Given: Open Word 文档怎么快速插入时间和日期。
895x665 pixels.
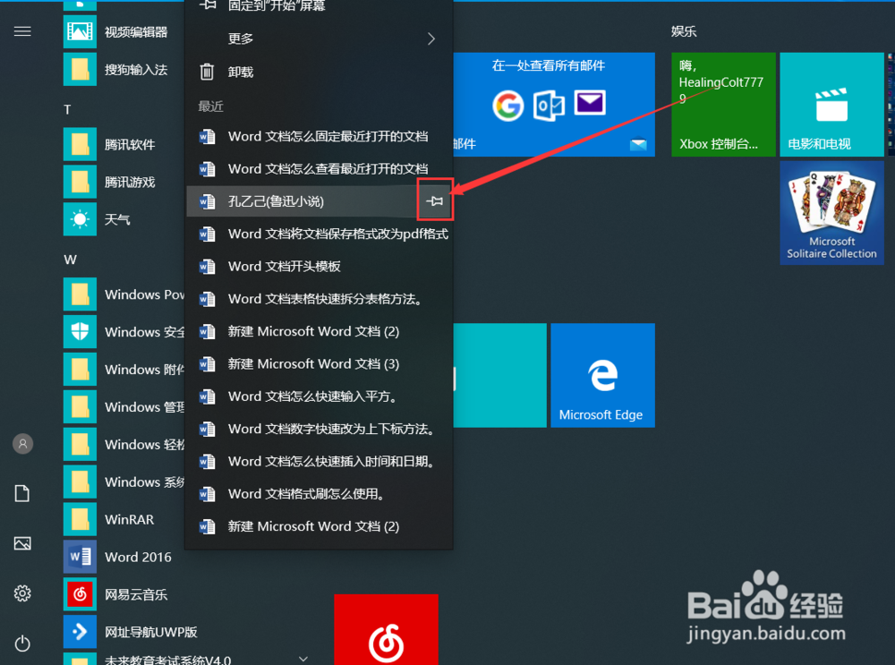Looking at the screenshot, I should (x=320, y=462).
